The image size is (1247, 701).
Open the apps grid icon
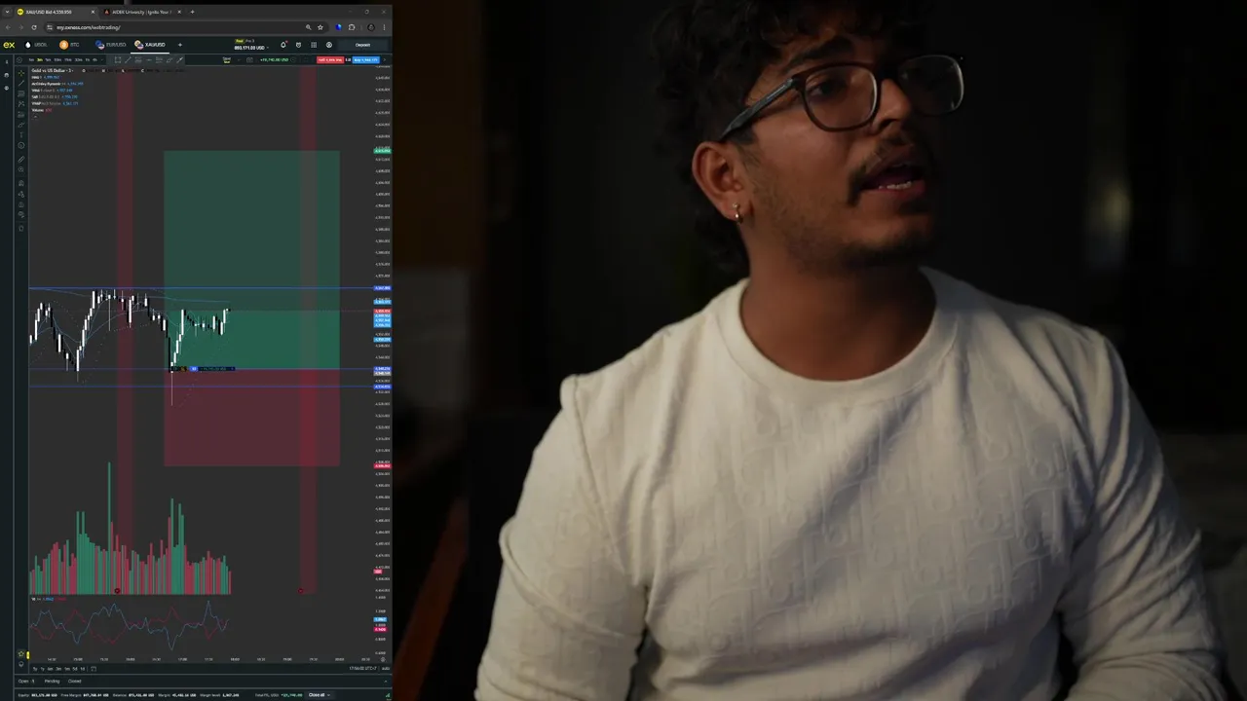(x=314, y=45)
